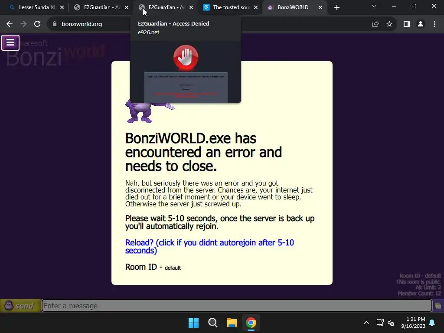Image resolution: width=444 pixels, height=333 pixels.
Task: Open File Explorer from taskbar
Action: point(232,323)
